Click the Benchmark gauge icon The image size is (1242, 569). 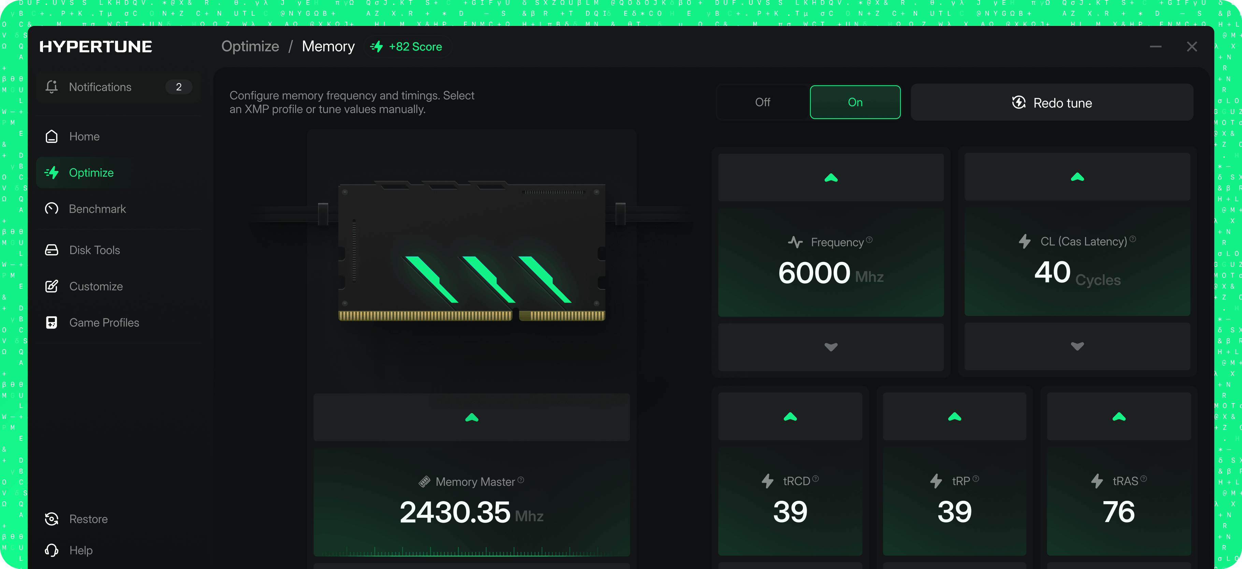click(x=52, y=209)
